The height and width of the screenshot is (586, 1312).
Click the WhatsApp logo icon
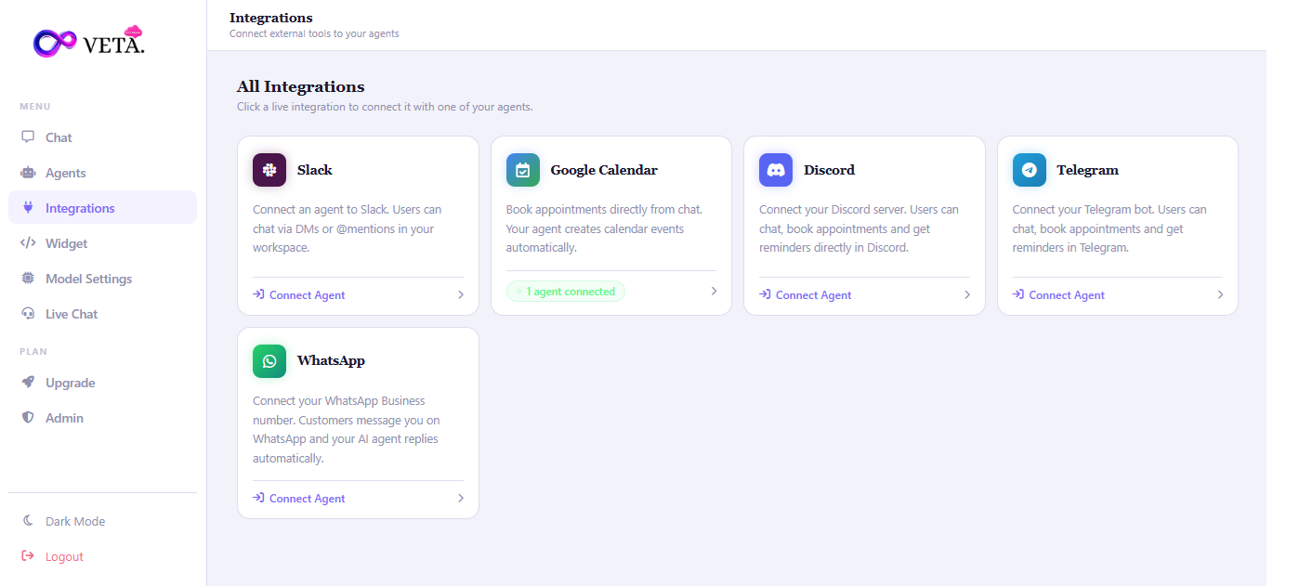click(x=269, y=361)
